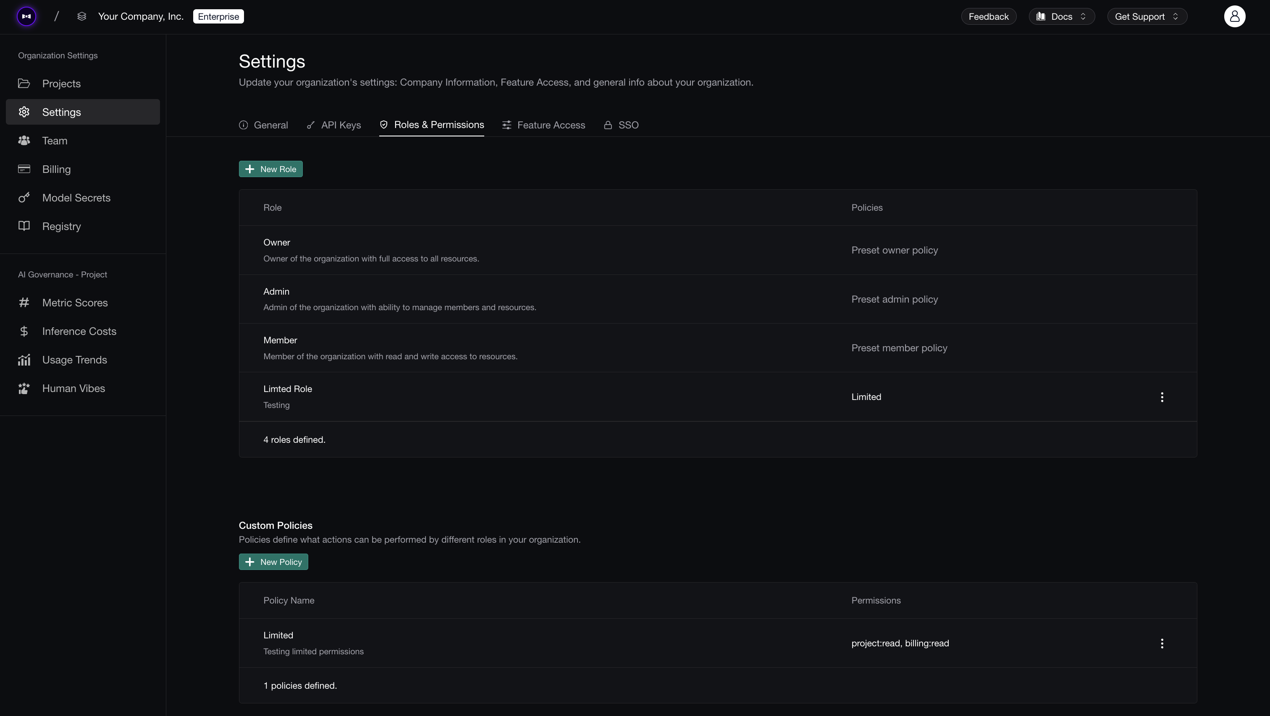Select the Roles & Permissions tab
Viewport: 1270px width, 716px height.
[x=431, y=125]
